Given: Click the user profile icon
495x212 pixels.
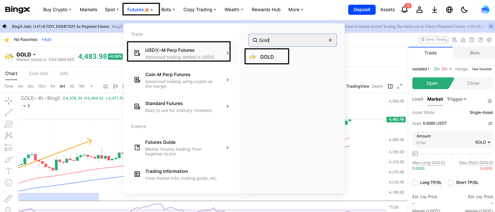Looking at the screenshot, I should click(420, 10).
